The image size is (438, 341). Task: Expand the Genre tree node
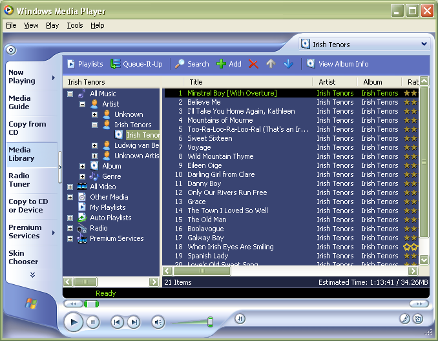click(82, 176)
